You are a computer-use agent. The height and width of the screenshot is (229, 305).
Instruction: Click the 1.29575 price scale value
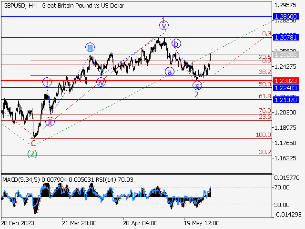[x=285, y=5]
